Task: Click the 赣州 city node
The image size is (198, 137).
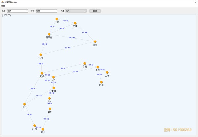Action: pyautogui.click(x=50, y=109)
